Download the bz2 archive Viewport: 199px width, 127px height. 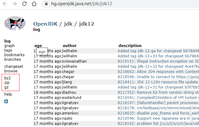pos(8,78)
